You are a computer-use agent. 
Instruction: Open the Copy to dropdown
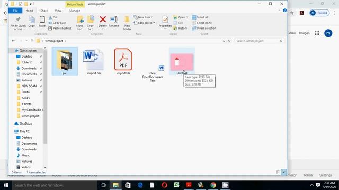pos(91,23)
